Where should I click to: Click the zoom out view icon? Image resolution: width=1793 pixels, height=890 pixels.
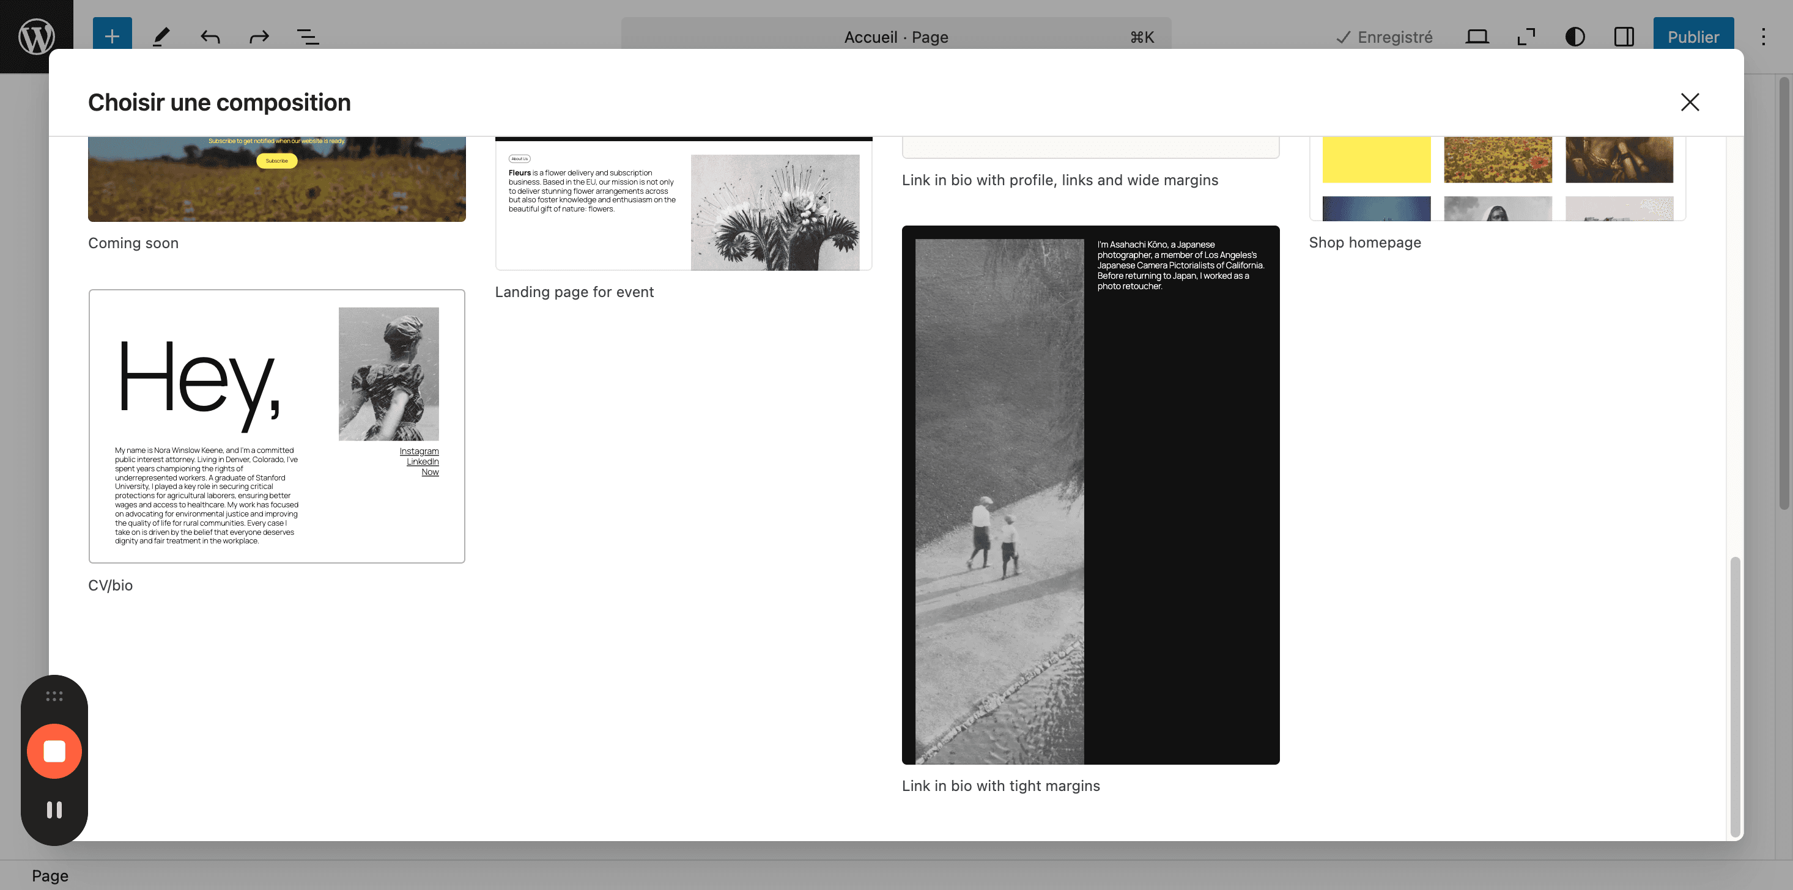[1526, 36]
